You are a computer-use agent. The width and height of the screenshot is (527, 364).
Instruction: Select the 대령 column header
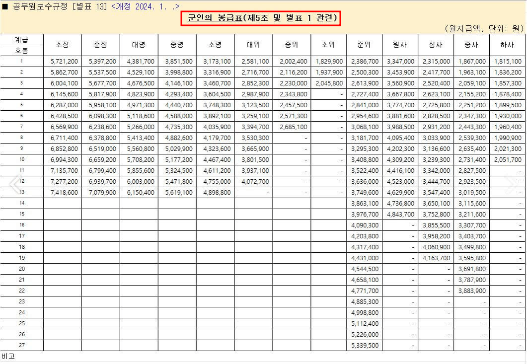point(139,45)
